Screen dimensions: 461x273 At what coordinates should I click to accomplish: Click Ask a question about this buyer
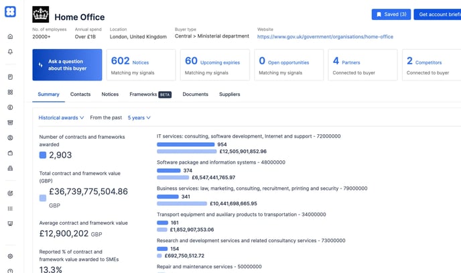point(67,64)
